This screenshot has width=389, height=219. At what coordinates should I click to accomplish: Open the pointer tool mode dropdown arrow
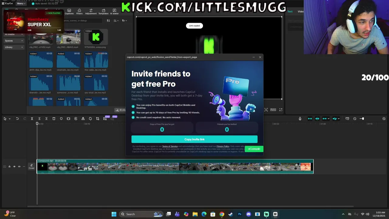10,119
